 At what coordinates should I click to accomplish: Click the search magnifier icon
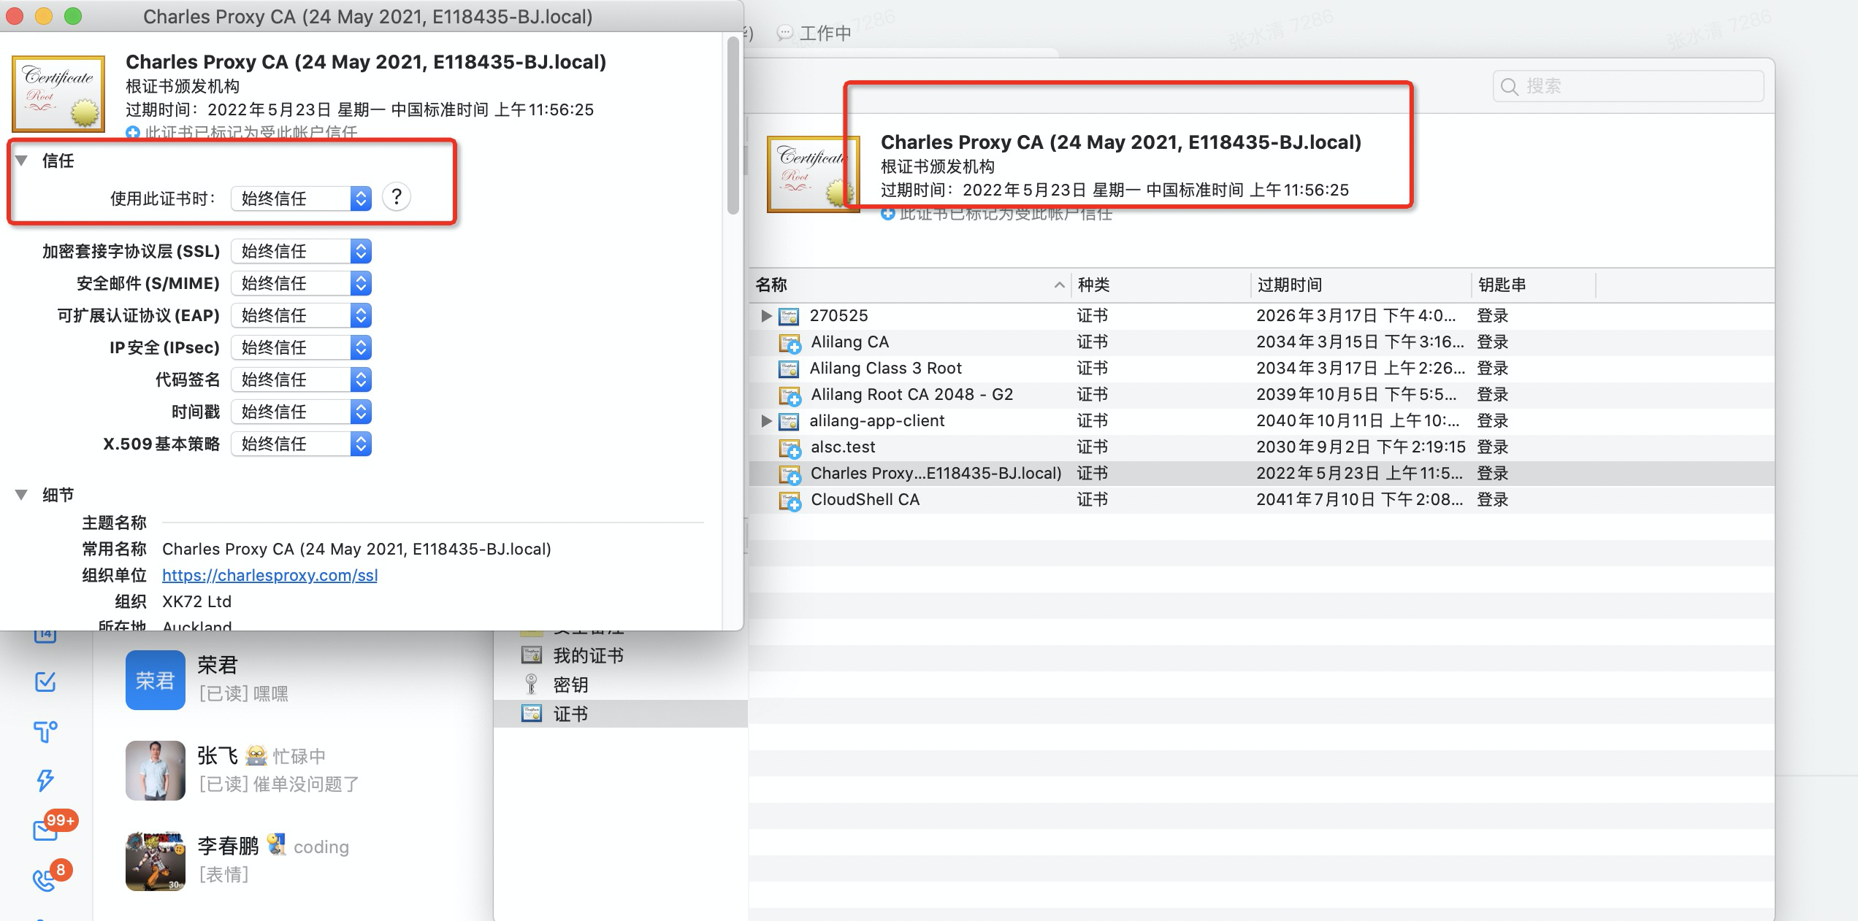tap(1509, 87)
